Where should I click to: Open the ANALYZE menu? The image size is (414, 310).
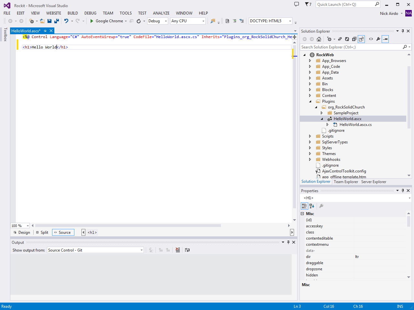[x=161, y=13]
